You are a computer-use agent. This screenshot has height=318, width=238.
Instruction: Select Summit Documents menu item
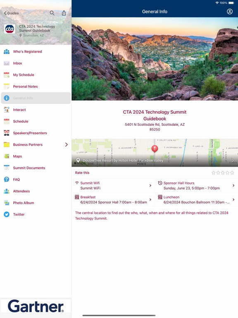36,168
